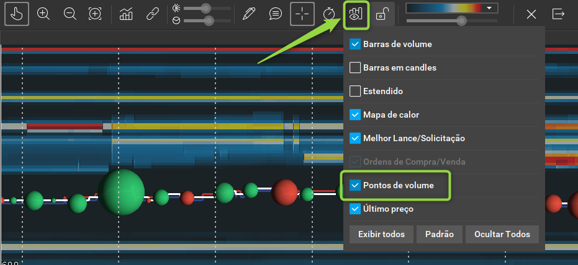Uncheck Último preço
This screenshot has height=265, width=578.
tap(355, 209)
